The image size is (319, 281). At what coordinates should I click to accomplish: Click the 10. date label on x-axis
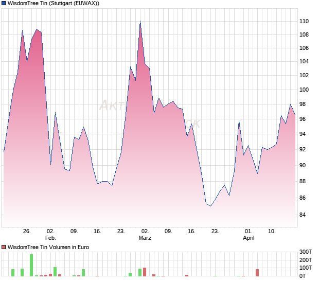(x=272, y=232)
